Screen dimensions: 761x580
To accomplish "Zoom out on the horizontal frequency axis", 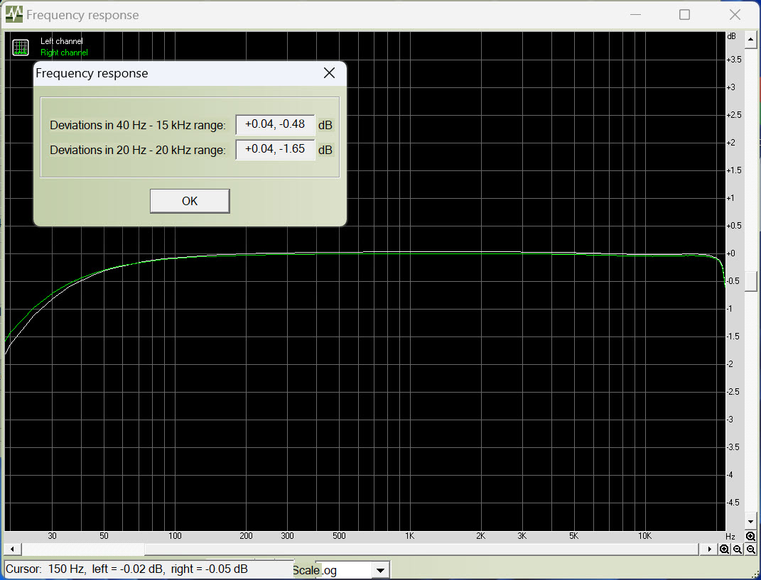I will [738, 549].
